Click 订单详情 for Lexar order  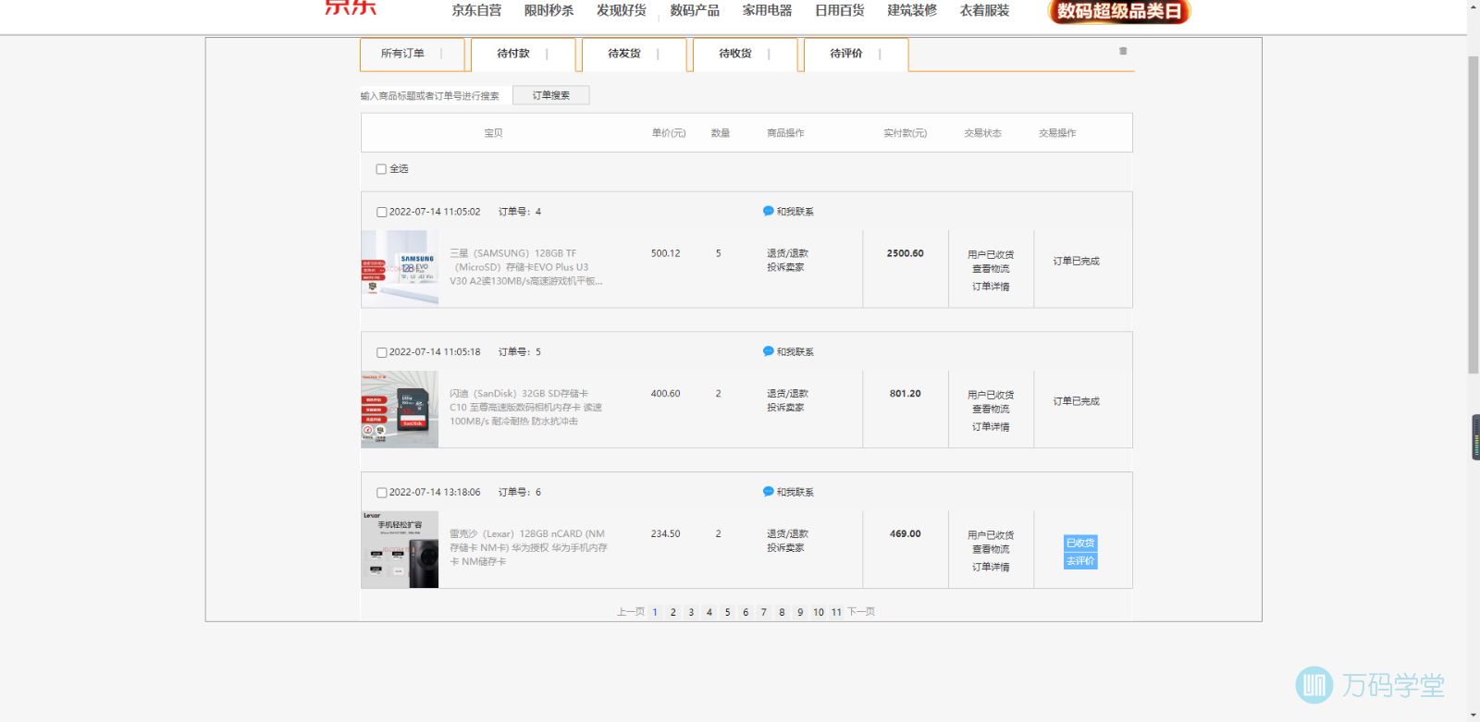[x=991, y=568]
